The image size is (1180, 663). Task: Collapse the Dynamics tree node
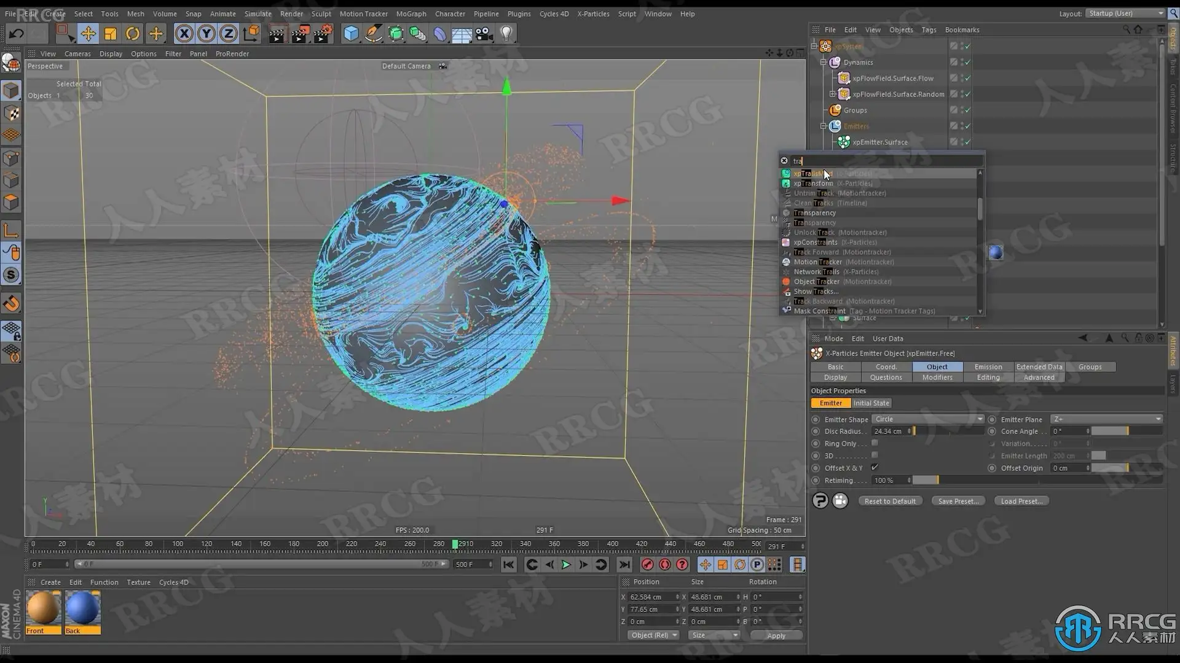[x=824, y=62]
